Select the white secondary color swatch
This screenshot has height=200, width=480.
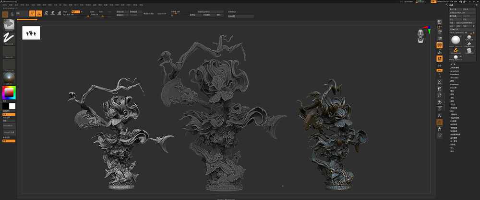(12, 106)
